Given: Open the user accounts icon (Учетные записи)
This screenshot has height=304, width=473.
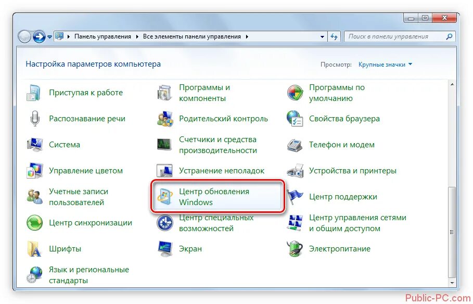Looking at the screenshot, I should tap(34, 197).
